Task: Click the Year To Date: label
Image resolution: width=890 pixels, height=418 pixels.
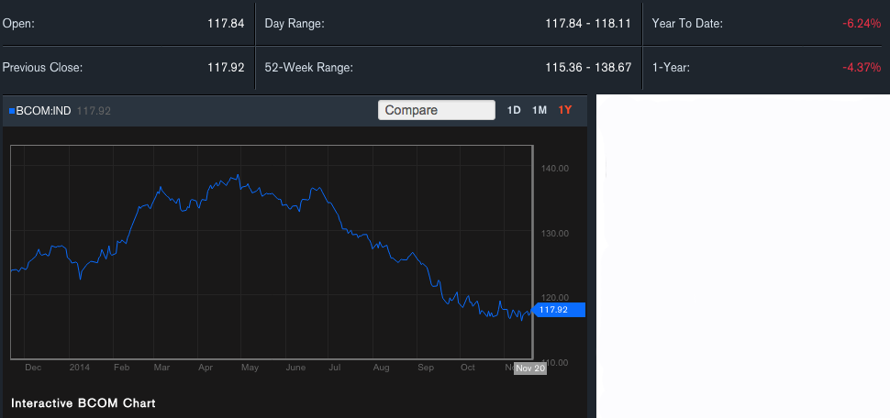Action: point(687,24)
